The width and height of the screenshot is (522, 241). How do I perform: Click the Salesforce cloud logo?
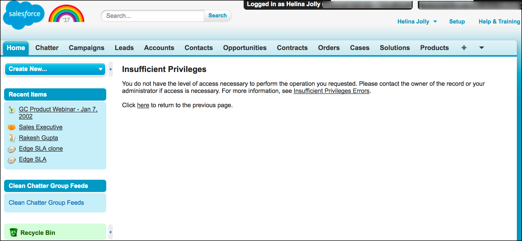tap(23, 15)
